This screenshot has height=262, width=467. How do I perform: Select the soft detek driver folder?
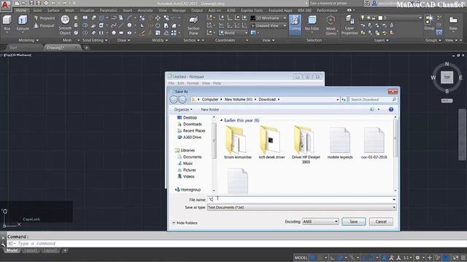(x=271, y=142)
